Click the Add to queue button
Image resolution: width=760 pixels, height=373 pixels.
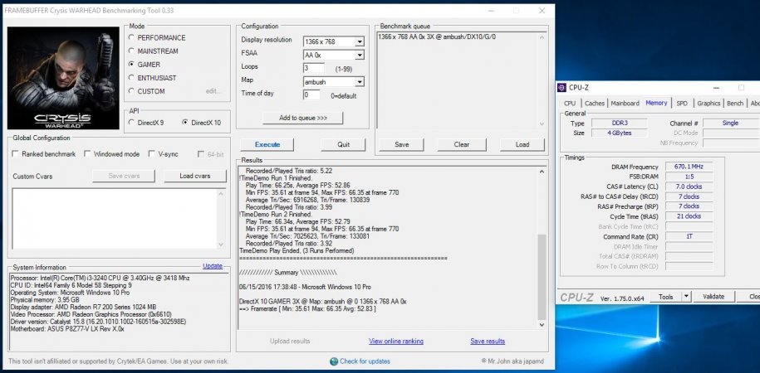pos(303,118)
